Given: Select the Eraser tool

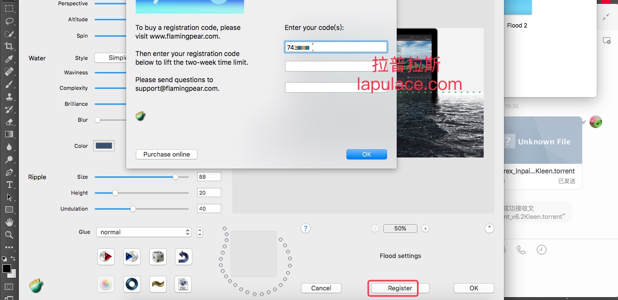Looking at the screenshot, I should [x=9, y=122].
